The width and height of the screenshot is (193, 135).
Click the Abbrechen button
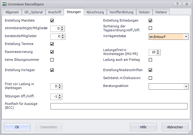click(175, 127)
